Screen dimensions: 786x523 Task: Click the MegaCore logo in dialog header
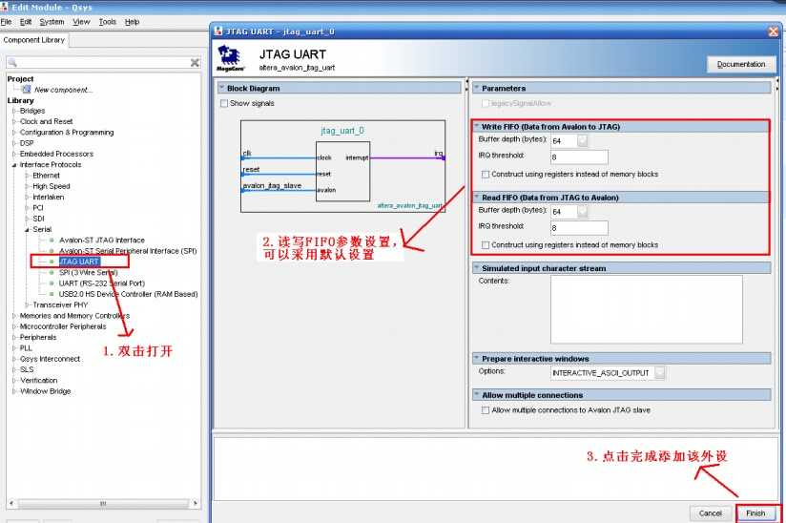[230, 58]
